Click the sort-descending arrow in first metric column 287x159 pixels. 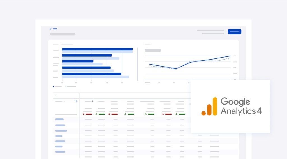93,101
